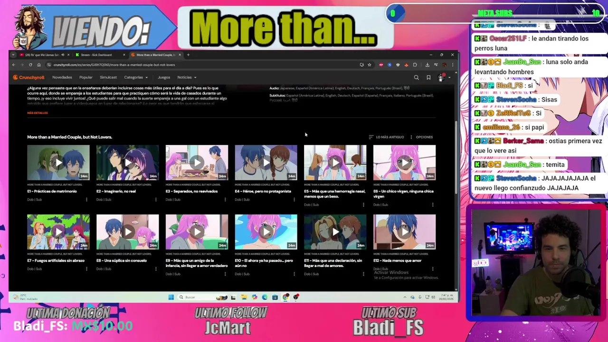The height and width of the screenshot is (342, 608).
Task: Open E4 – Héroe, pero no protagonista title
Action: click(263, 191)
